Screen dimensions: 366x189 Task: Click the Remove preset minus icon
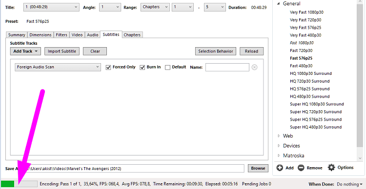[x=301, y=168]
